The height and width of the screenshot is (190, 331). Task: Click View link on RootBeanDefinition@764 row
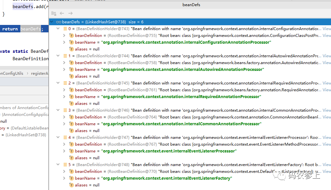tap(326, 117)
